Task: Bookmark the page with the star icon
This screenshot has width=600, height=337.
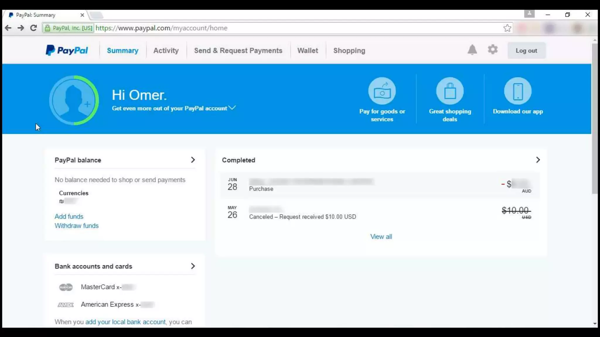Action: click(x=507, y=28)
